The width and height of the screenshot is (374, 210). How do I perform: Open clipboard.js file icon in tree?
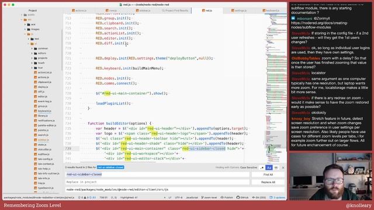click(36, 82)
